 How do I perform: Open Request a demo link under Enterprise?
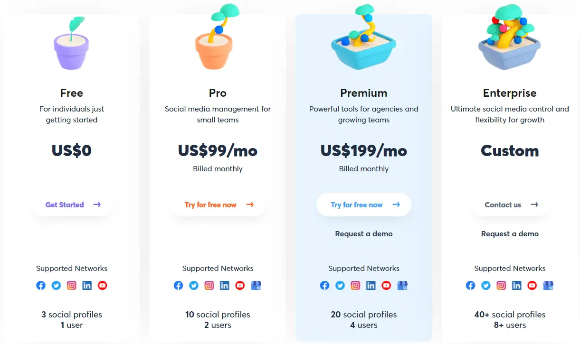[x=510, y=234]
